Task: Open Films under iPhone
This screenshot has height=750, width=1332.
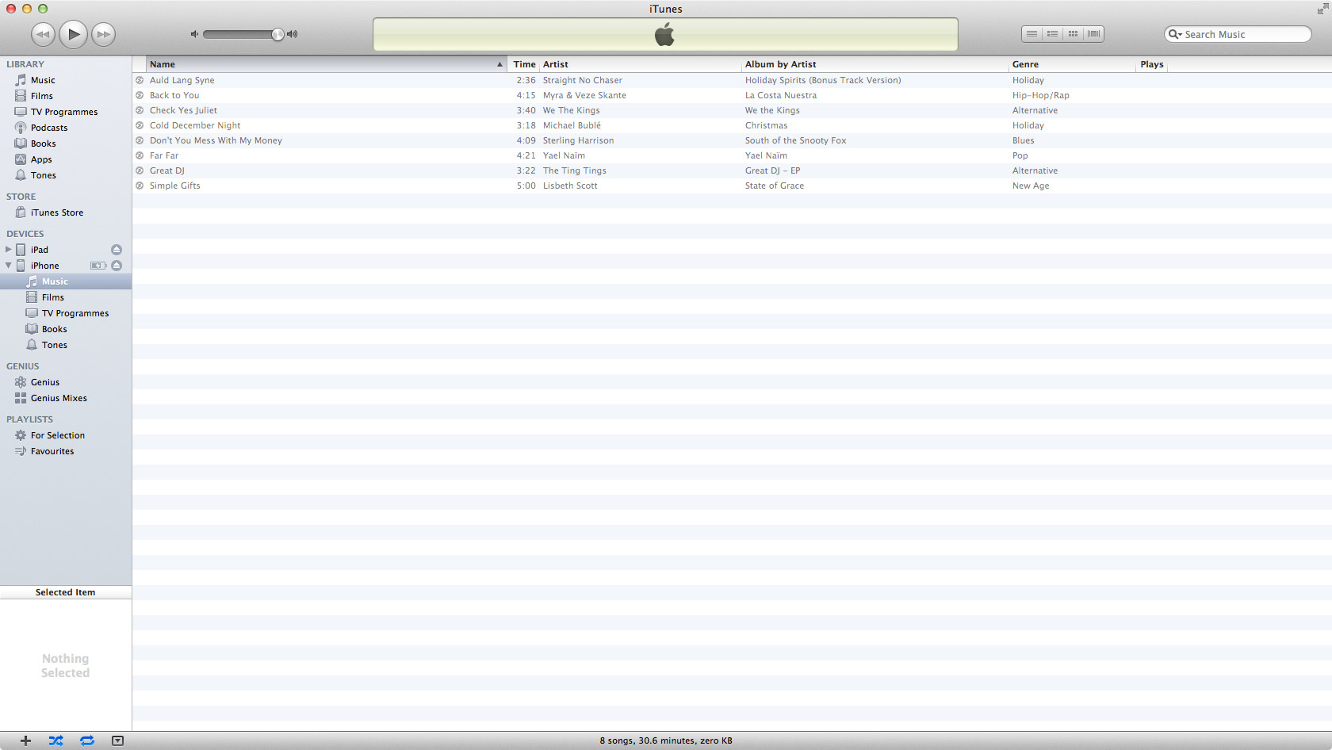Action: click(52, 297)
